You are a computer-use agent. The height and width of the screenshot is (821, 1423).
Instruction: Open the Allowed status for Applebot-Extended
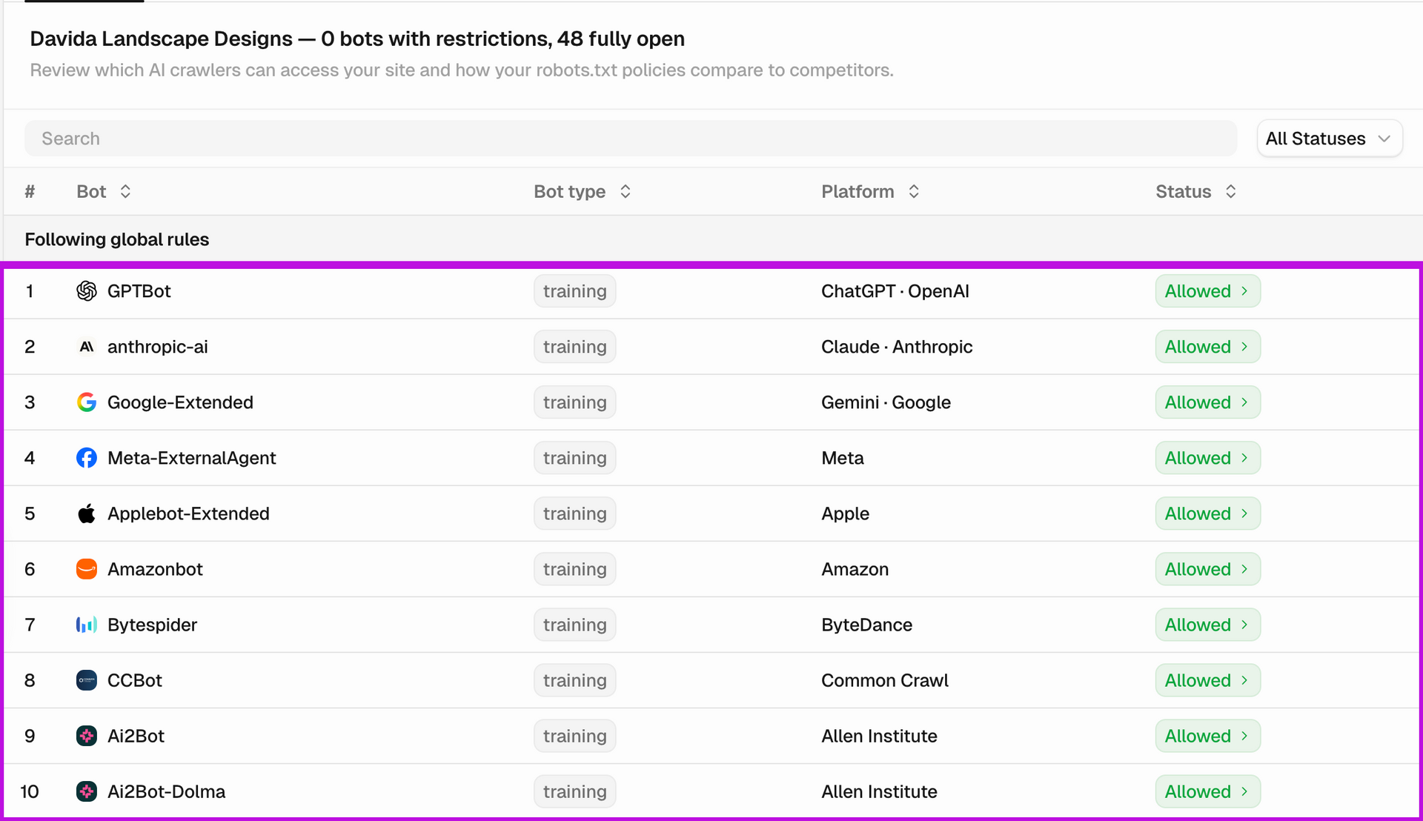1207,513
